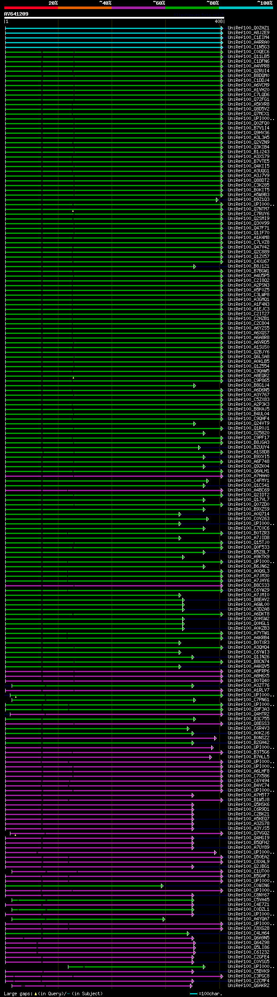Click arrowhead of UniRef100_Q1IN26 alignment
277x997 pixels.
[x=193, y=657]
